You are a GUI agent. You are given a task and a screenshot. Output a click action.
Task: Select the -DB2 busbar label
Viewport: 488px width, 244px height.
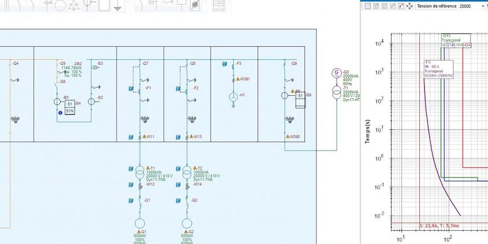pos(77,63)
